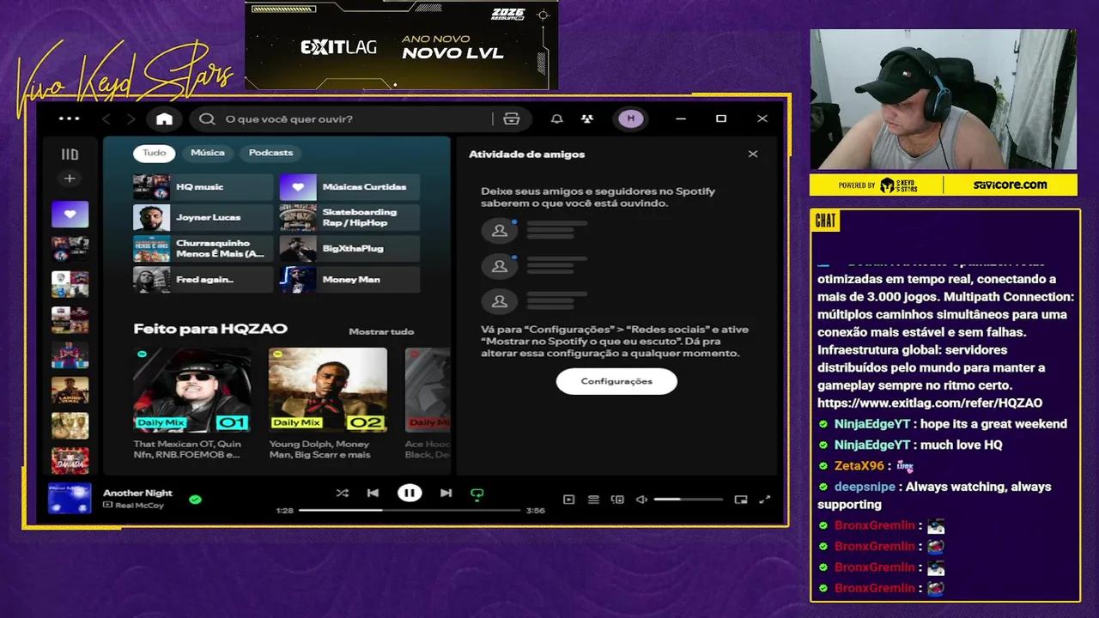
Task: Pause the current song
Action: [410, 493]
